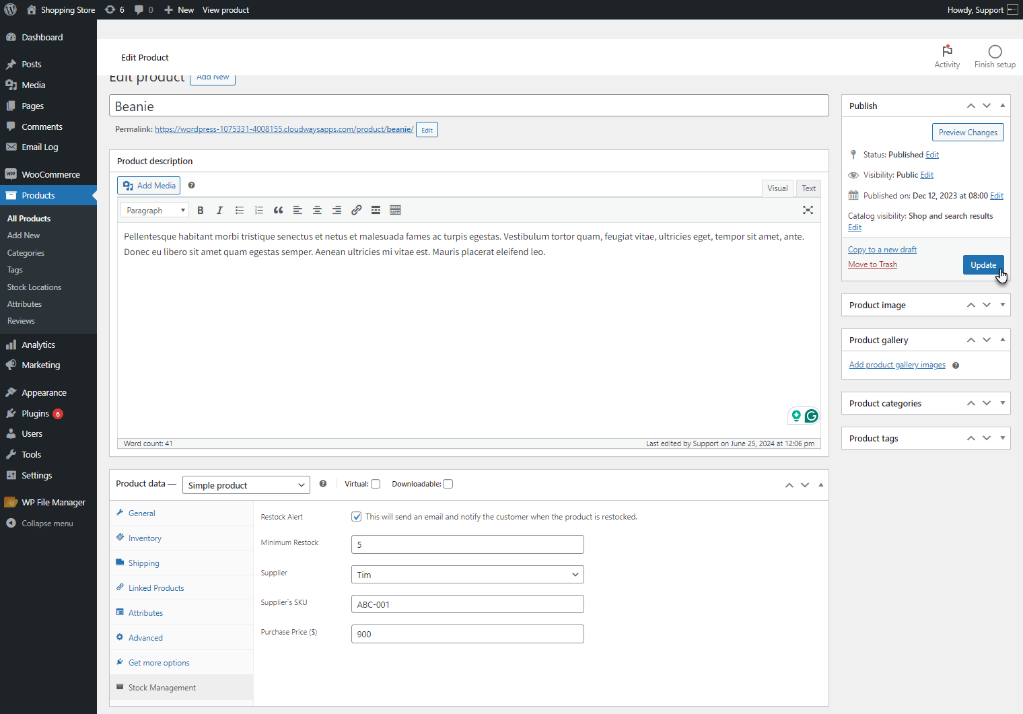Click the Grammarly icon in editor

[x=812, y=416]
